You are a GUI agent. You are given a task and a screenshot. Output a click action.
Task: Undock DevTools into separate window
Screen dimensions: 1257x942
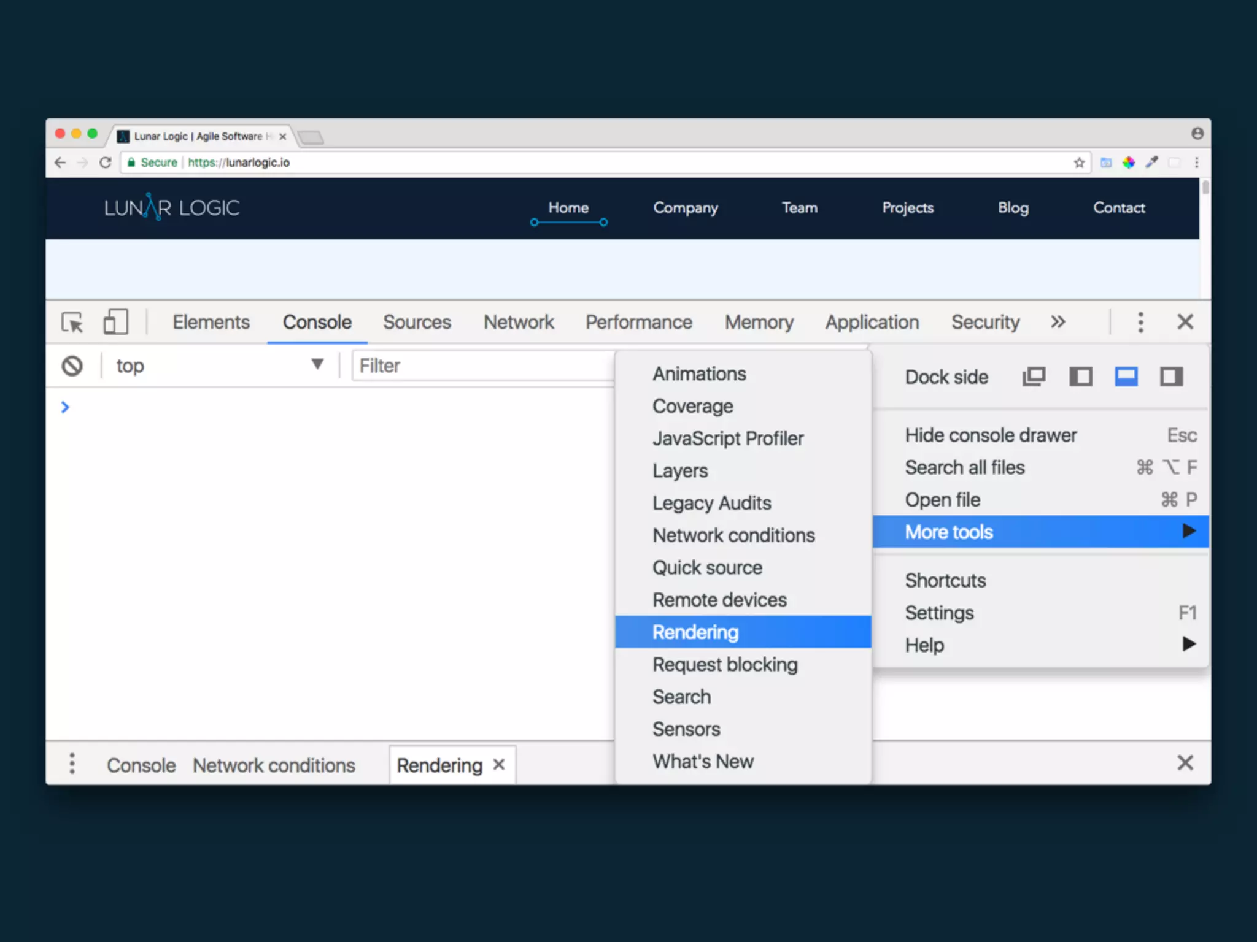[1034, 377]
